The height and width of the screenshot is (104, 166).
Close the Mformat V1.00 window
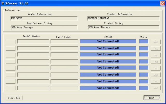(x=162, y=3)
